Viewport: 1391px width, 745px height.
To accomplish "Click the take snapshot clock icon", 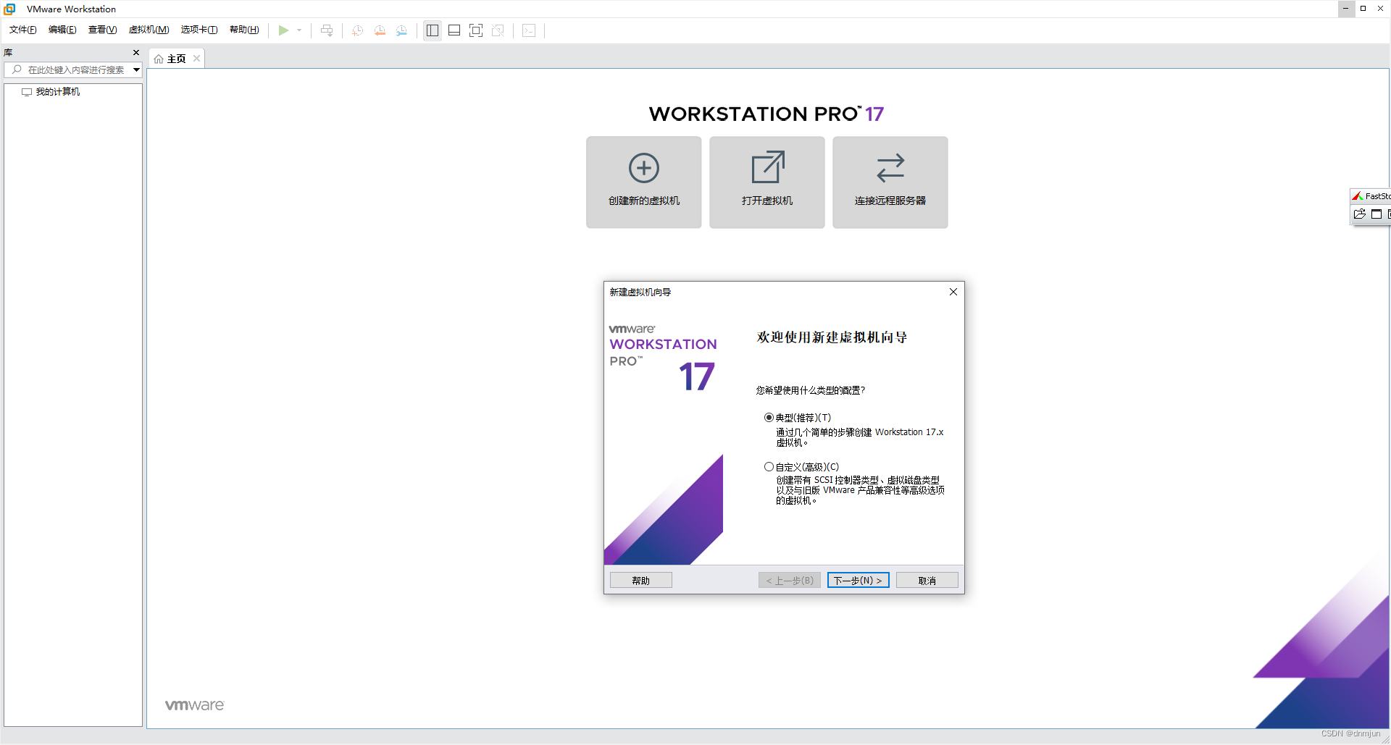I will [357, 30].
